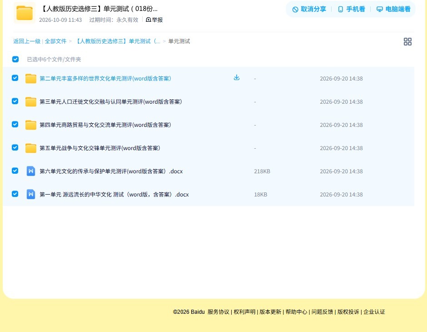Click 版本更新 footer link
Image resolution: width=427 pixels, height=332 pixels.
point(270,312)
